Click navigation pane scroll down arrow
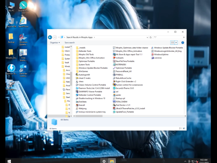Viewport: 217px width, 163px height. [x=71, y=116]
